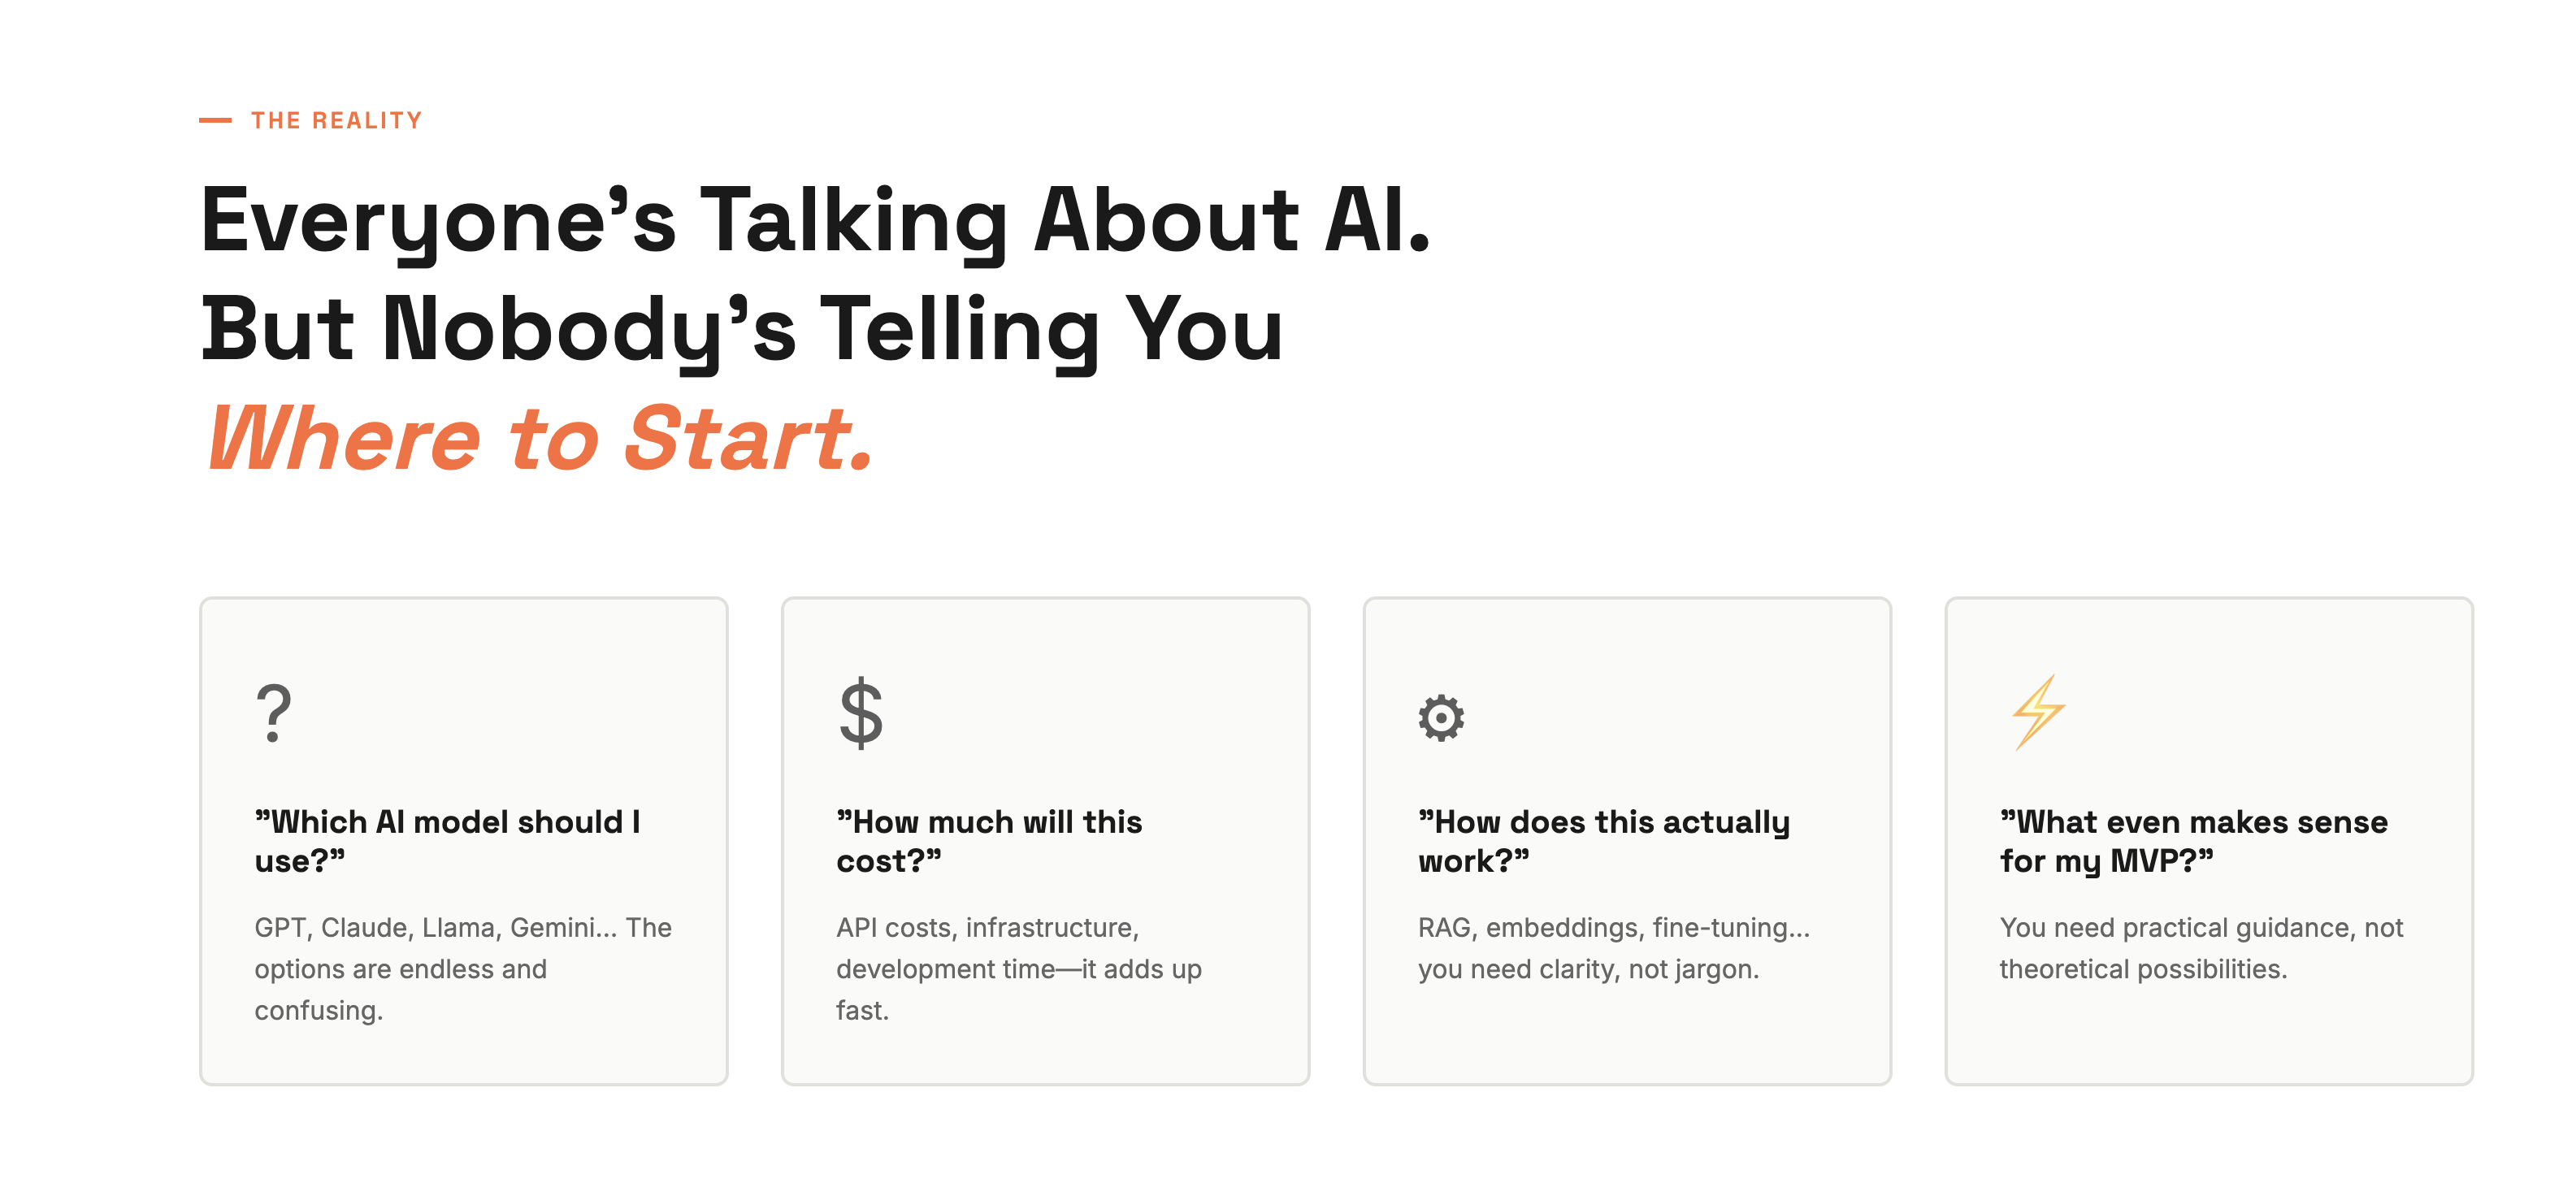This screenshot has height=1183, width=2576.
Task: Select the How does this actually work title
Action: pos(1603,841)
